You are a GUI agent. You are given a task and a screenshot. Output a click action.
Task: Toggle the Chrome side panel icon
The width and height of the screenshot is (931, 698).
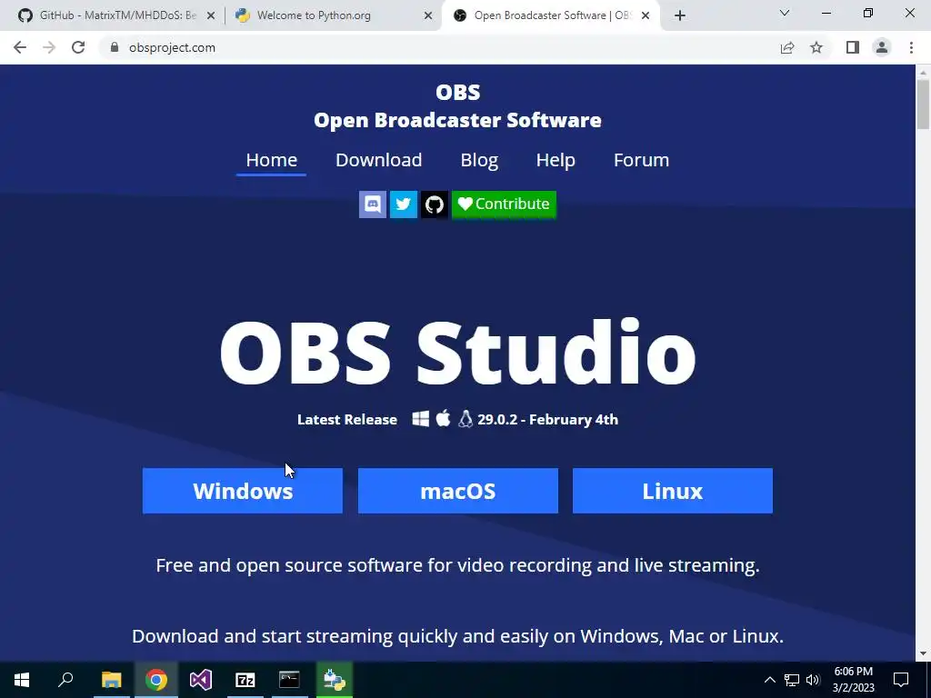click(x=853, y=47)
